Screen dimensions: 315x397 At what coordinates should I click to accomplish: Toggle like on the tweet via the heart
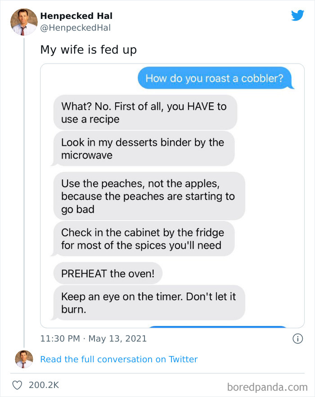(17, 385)
